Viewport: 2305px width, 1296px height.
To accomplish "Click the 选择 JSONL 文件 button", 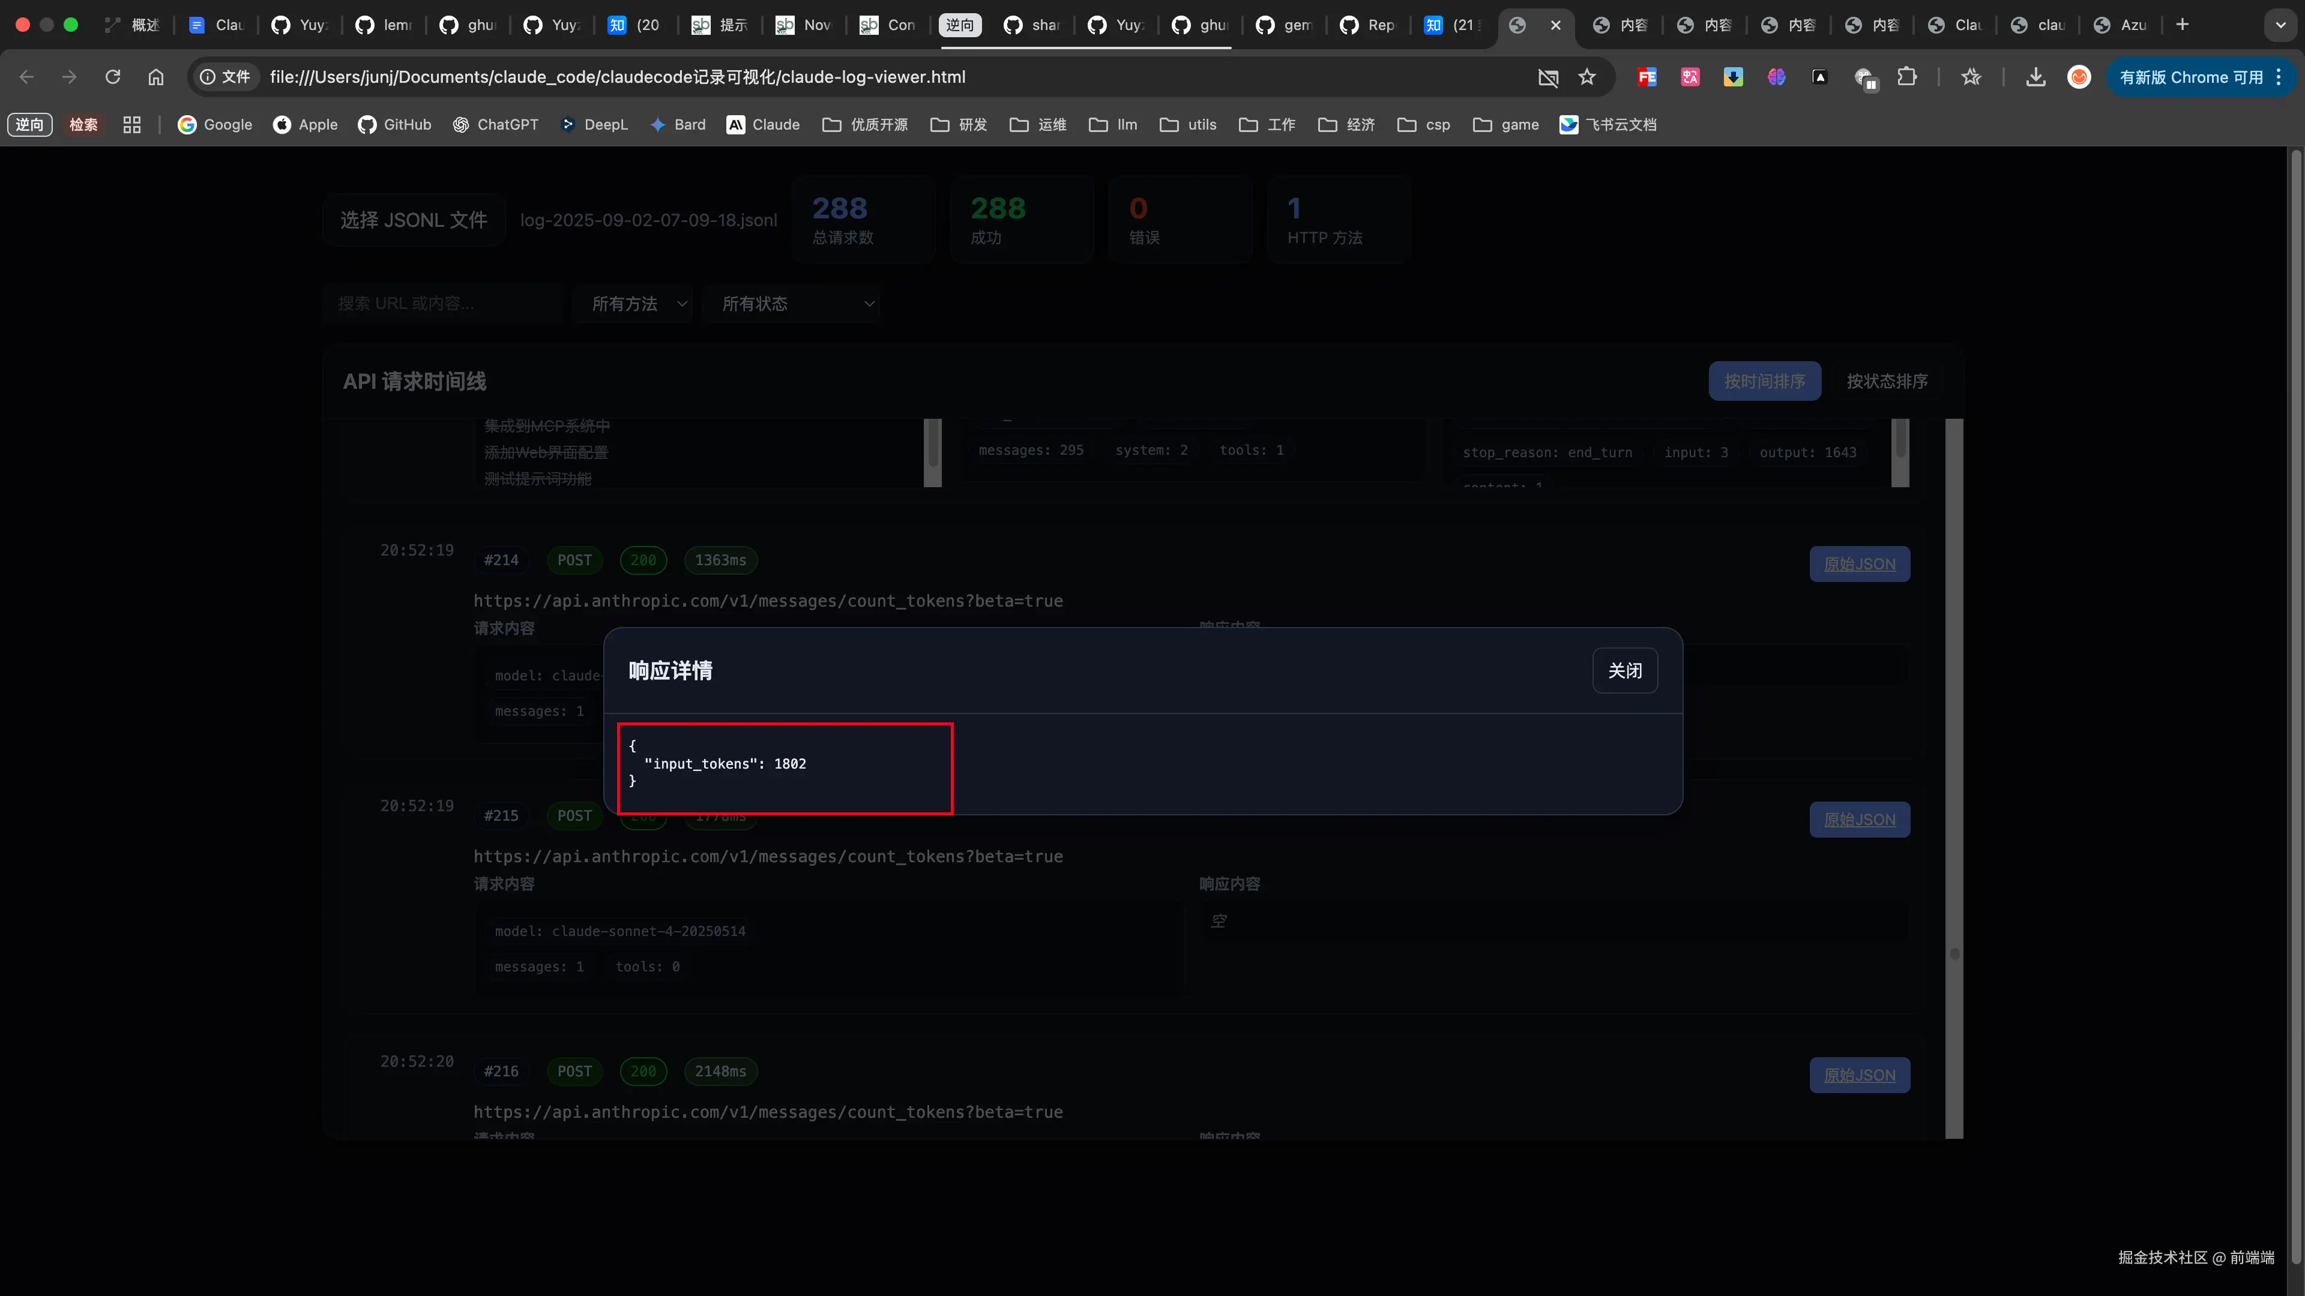I will point(414,220).
